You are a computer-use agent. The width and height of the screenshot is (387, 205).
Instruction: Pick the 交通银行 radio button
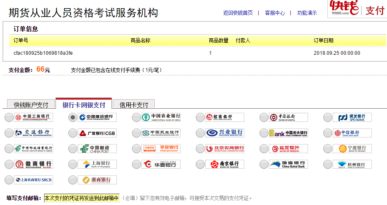pyautogui.click(x=9, y=133)
